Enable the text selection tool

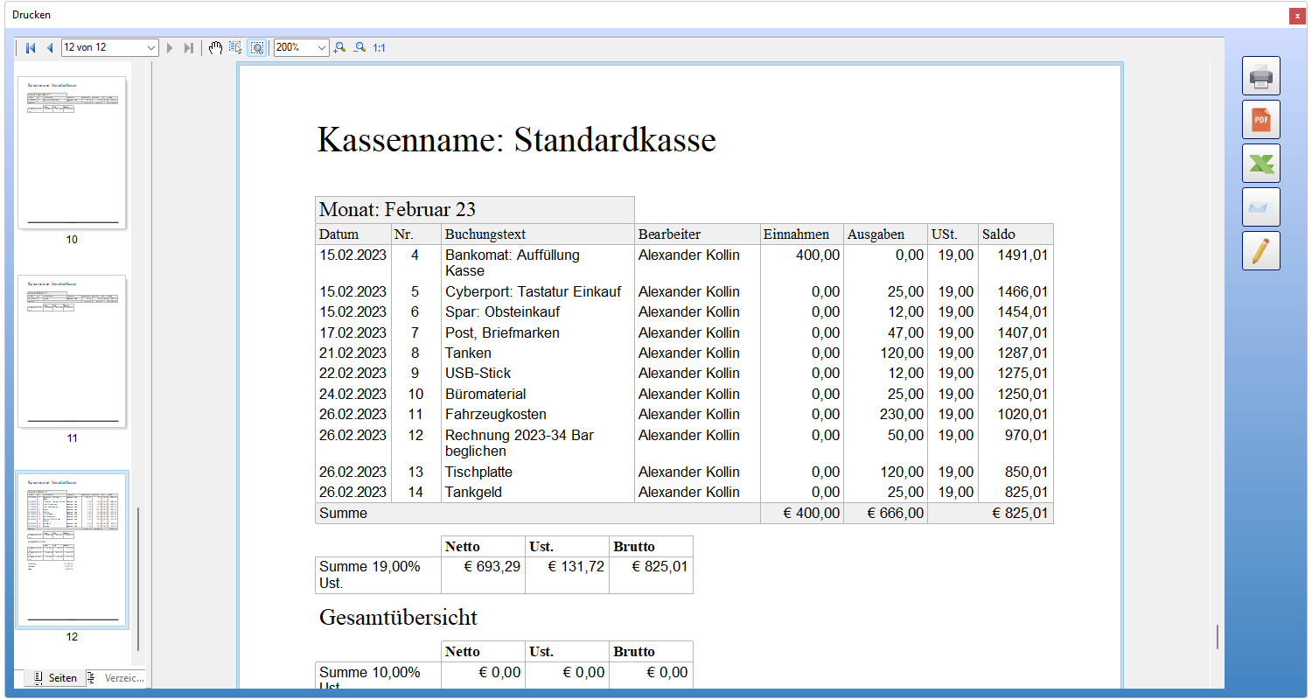(x=235, y=48)
